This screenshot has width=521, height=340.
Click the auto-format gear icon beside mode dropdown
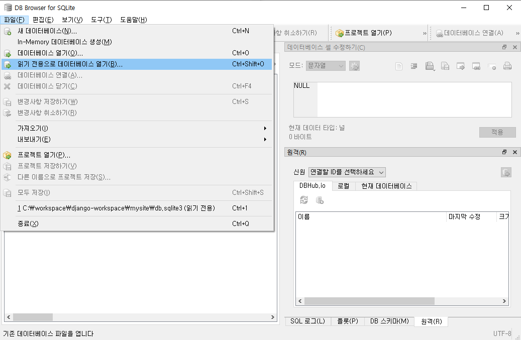[x=355, y=66]
